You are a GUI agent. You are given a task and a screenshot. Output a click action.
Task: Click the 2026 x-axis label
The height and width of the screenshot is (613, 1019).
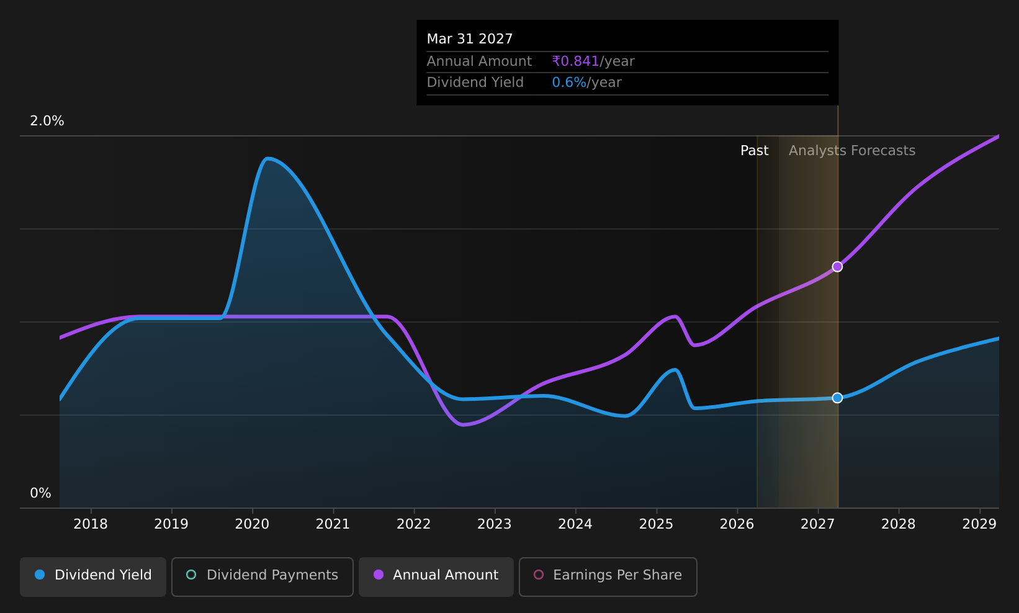[737, 524]
